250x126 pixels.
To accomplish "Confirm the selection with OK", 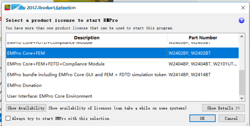I will point(202,118).
